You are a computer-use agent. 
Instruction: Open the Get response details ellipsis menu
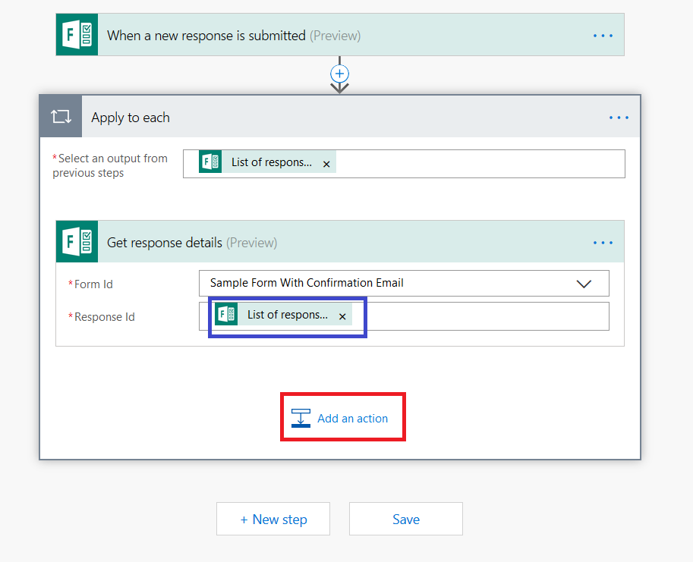point(603,243)
